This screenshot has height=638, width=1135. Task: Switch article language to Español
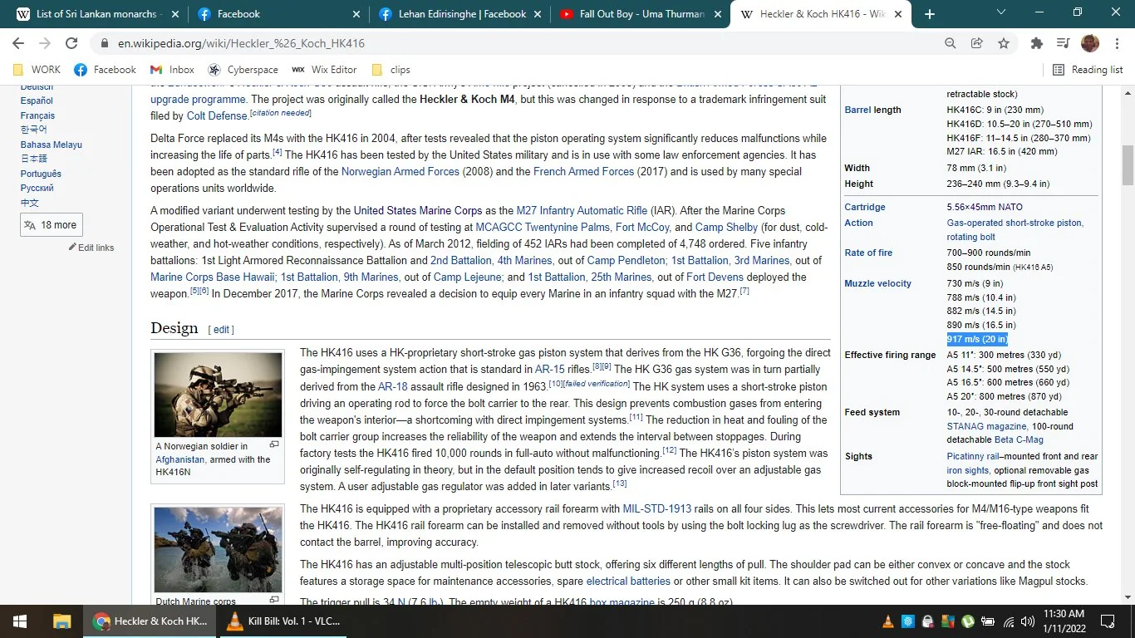pos(37,101)
